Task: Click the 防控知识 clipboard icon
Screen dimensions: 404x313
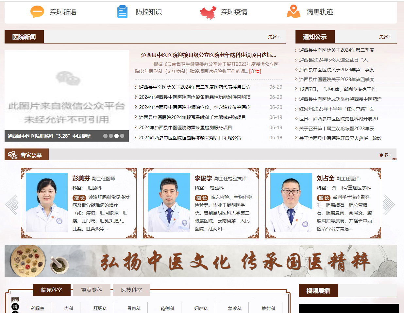Action: coord(123,12)
